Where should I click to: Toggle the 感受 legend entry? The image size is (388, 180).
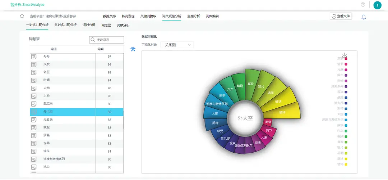342,98
